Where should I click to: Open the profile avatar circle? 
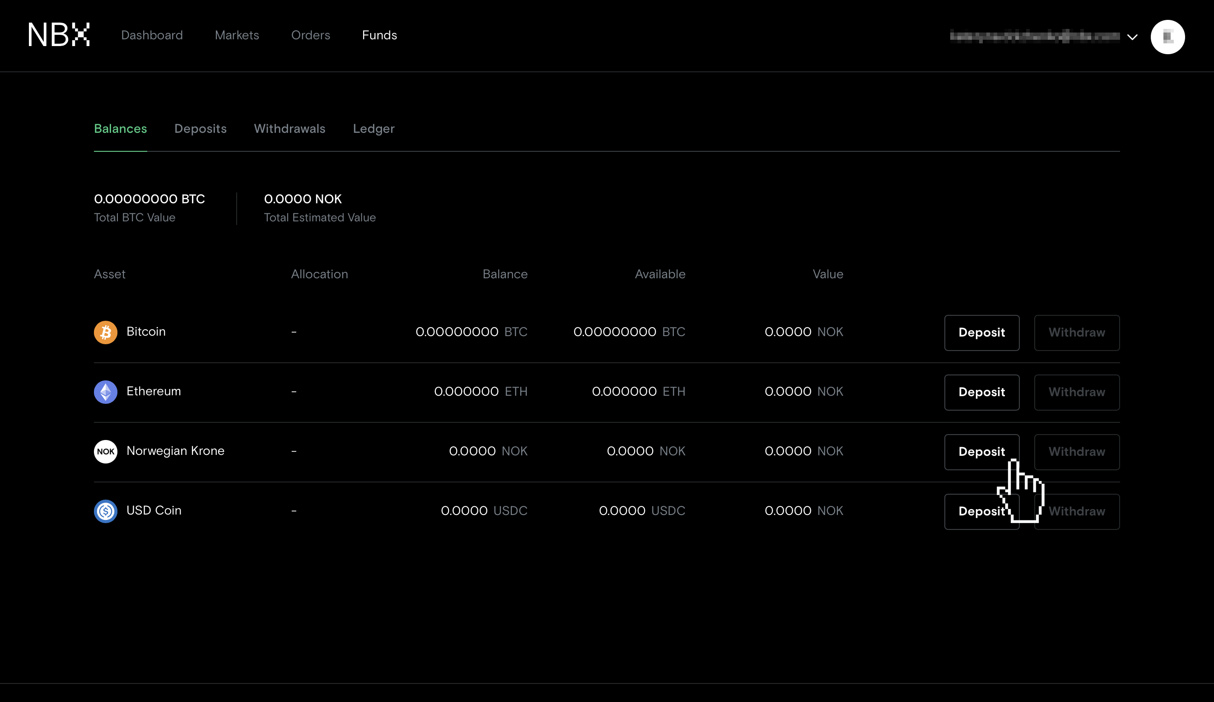click(1167, 37)
